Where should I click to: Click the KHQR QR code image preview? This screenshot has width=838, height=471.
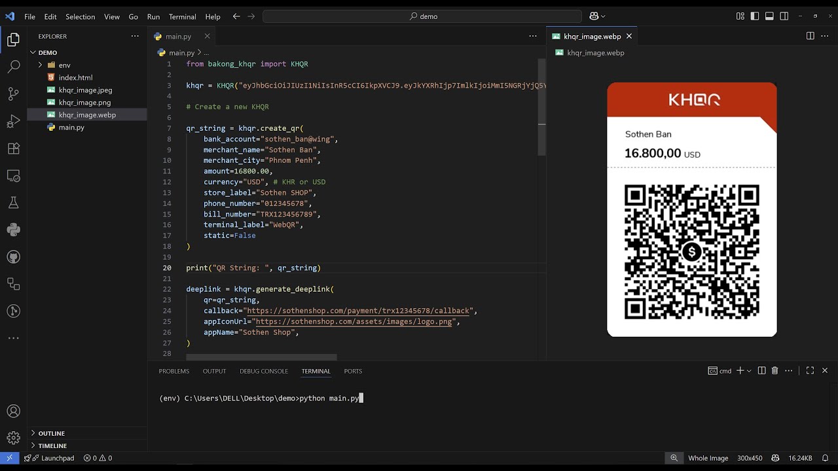(692, 209)
